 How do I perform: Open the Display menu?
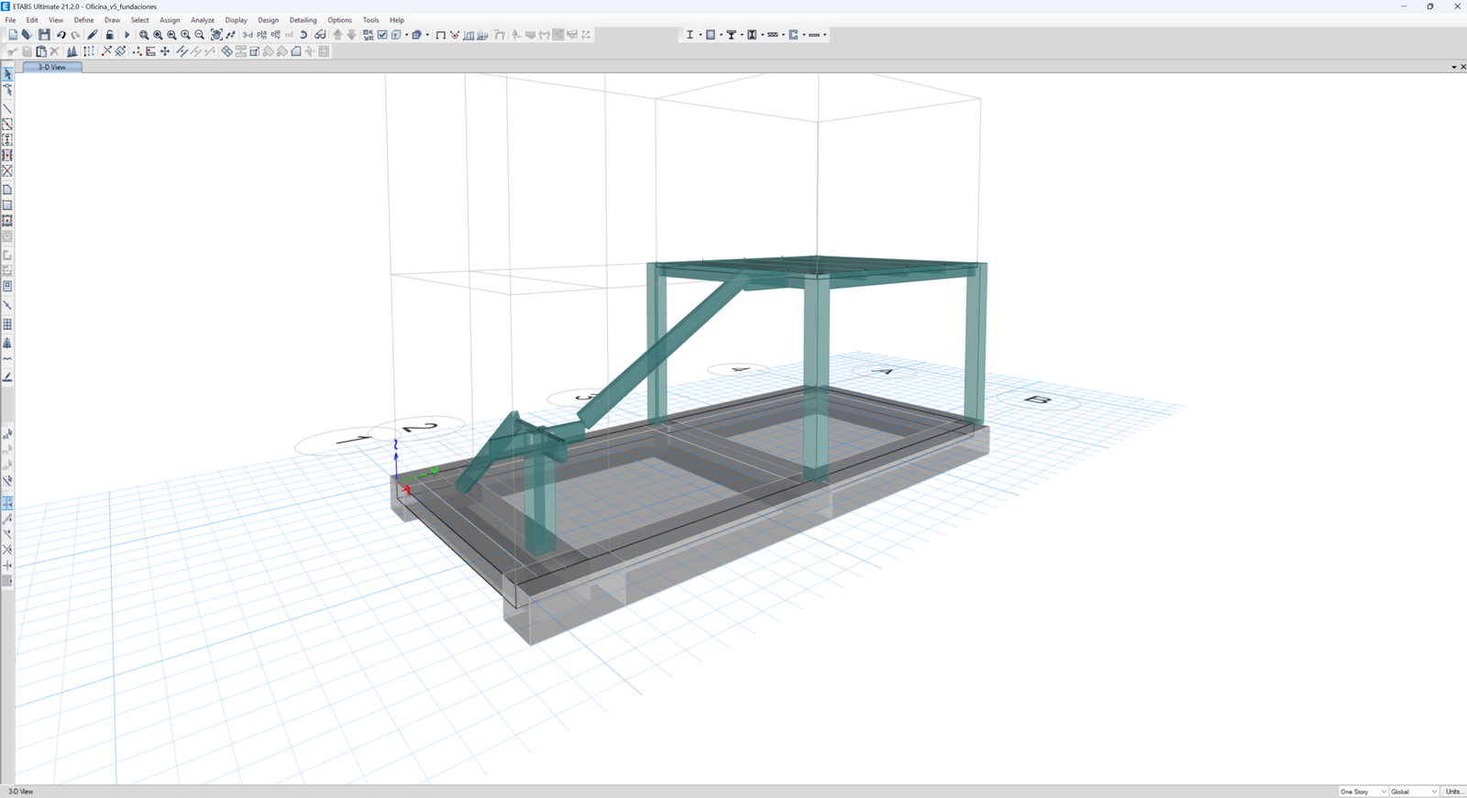tap(236, 20)
